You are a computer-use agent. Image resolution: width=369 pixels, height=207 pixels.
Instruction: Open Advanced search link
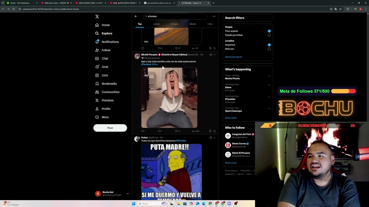pos(234,57)
